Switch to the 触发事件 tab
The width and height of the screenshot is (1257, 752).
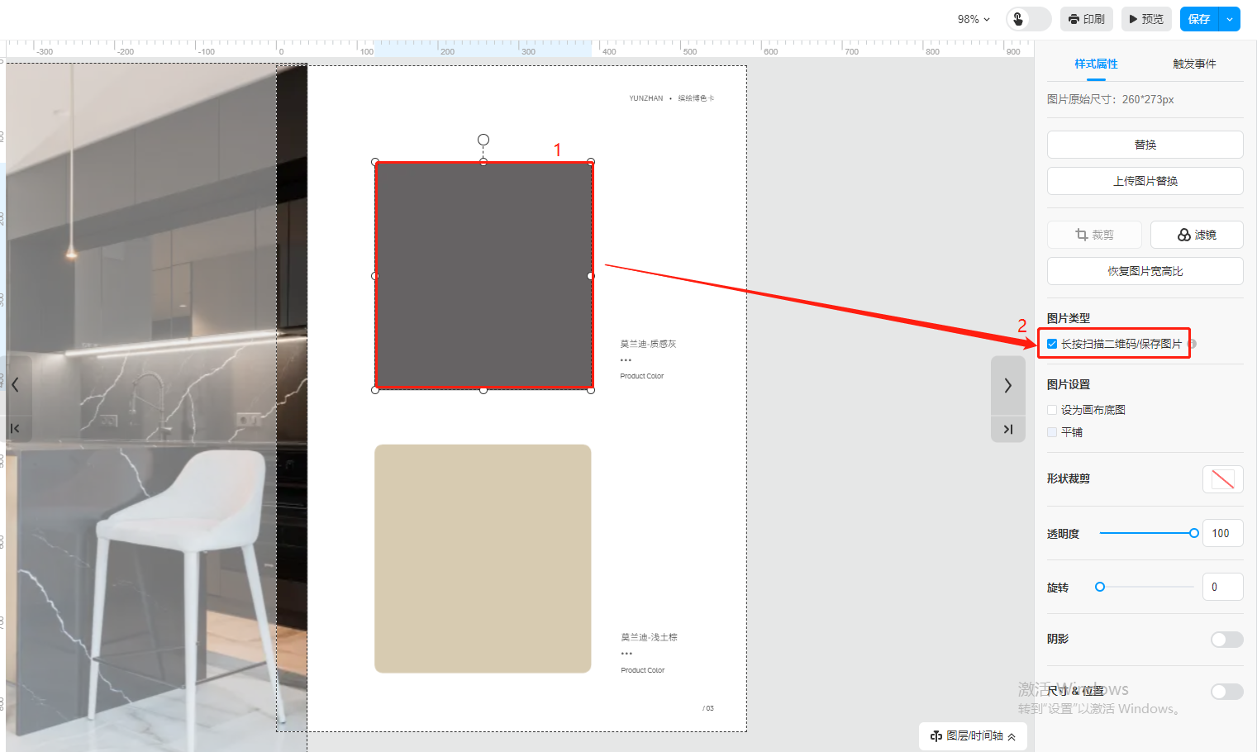[x=1194, y=64]
